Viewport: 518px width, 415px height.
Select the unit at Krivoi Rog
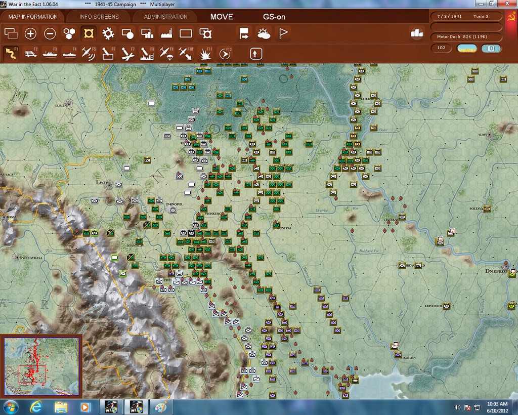tap(447, 306)
